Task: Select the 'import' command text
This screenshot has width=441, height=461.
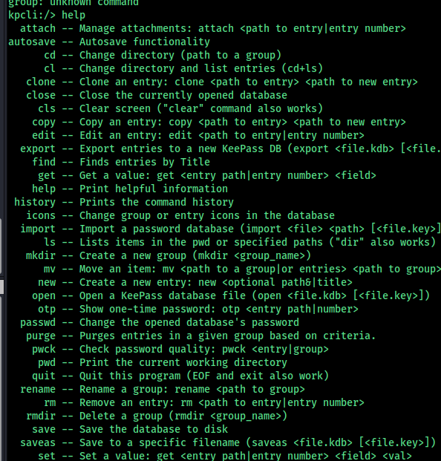Action: [38, 229]
